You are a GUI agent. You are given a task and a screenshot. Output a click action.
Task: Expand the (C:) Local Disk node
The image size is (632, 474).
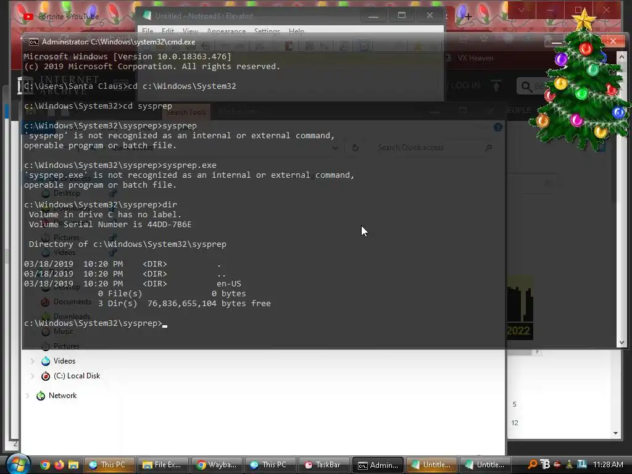(32, 376)
